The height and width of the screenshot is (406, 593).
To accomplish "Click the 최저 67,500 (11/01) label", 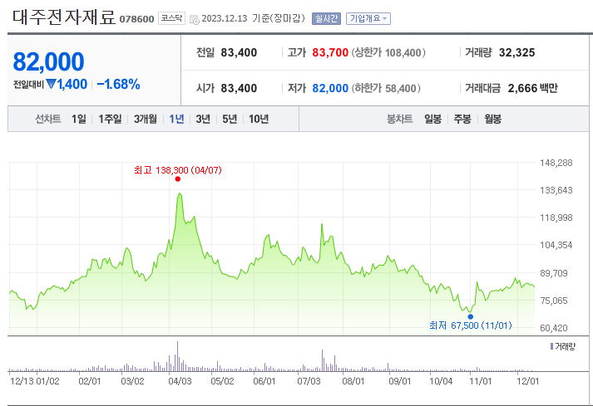I will [x=471, y=325].
